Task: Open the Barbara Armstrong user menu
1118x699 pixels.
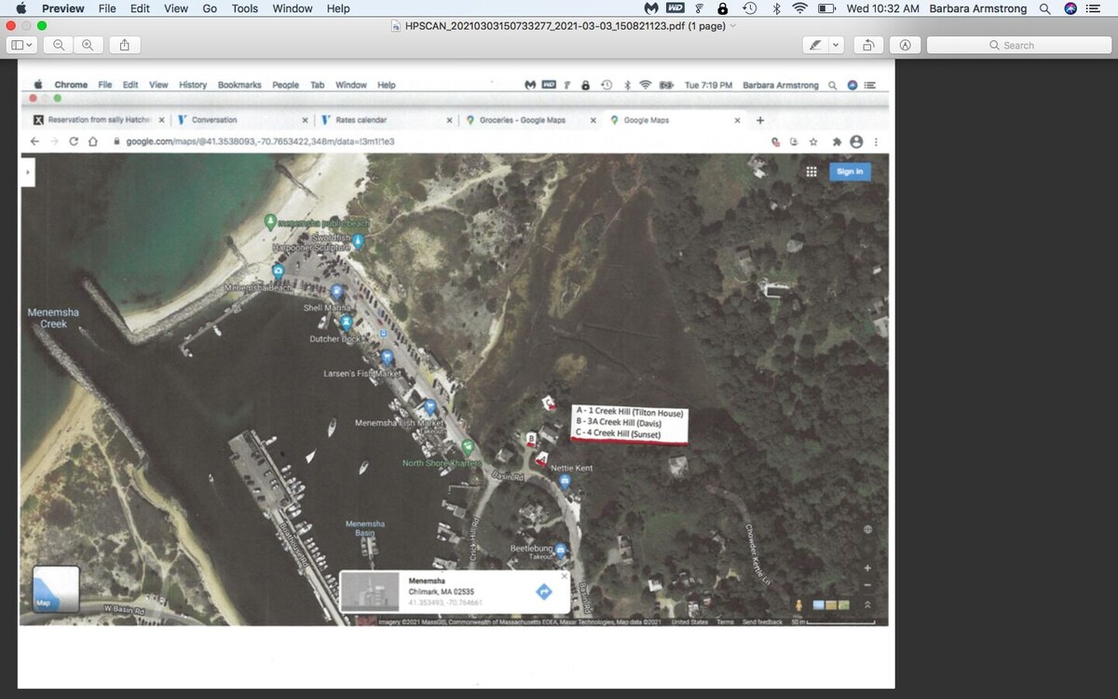Action: (x=978, y=8)
